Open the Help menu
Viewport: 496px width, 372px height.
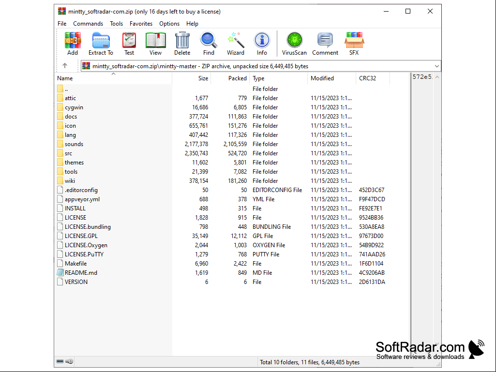192,24
